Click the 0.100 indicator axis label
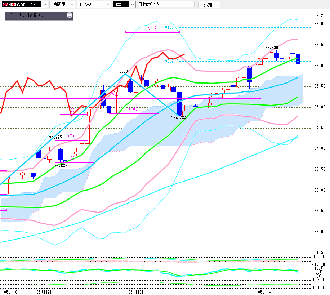 [x=318, y=288]
